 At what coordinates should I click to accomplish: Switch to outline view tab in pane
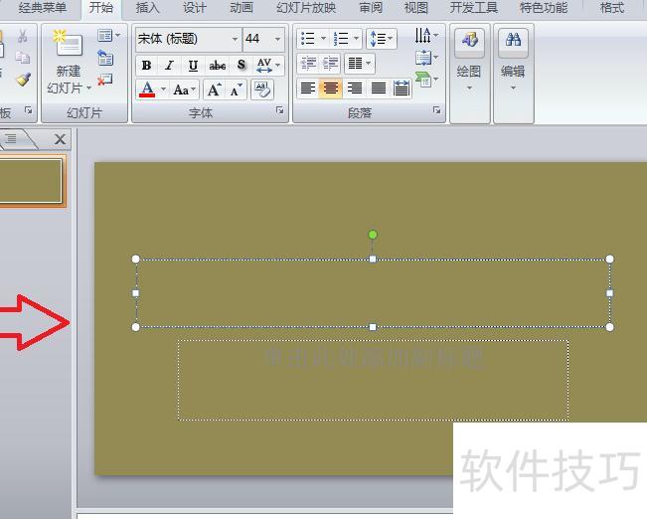tap(13, 139)
